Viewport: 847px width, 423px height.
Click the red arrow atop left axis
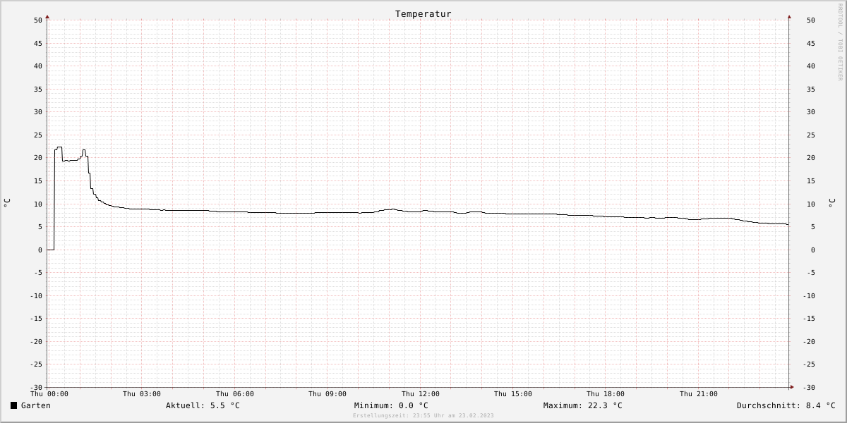tap(47, 16)
